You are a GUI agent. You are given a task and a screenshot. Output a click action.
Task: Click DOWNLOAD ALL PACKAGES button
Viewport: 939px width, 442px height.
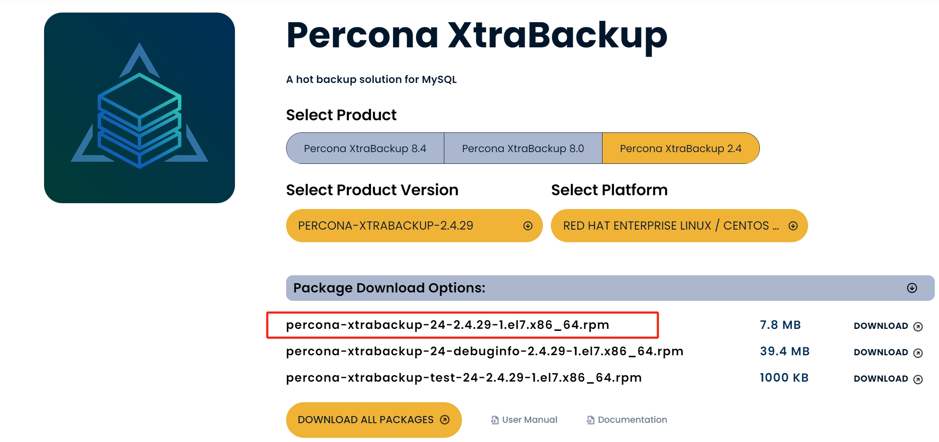374,420
